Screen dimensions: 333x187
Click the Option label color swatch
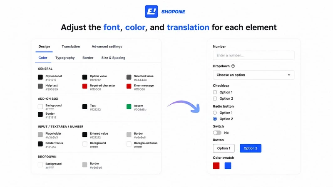point(40,77)
